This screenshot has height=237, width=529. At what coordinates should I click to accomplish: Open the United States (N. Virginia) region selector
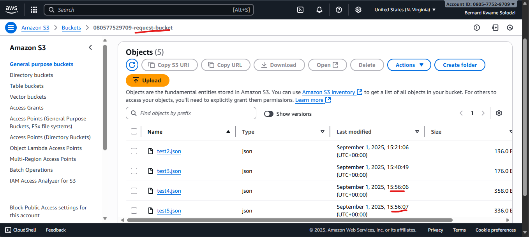[x=405, y=10]
